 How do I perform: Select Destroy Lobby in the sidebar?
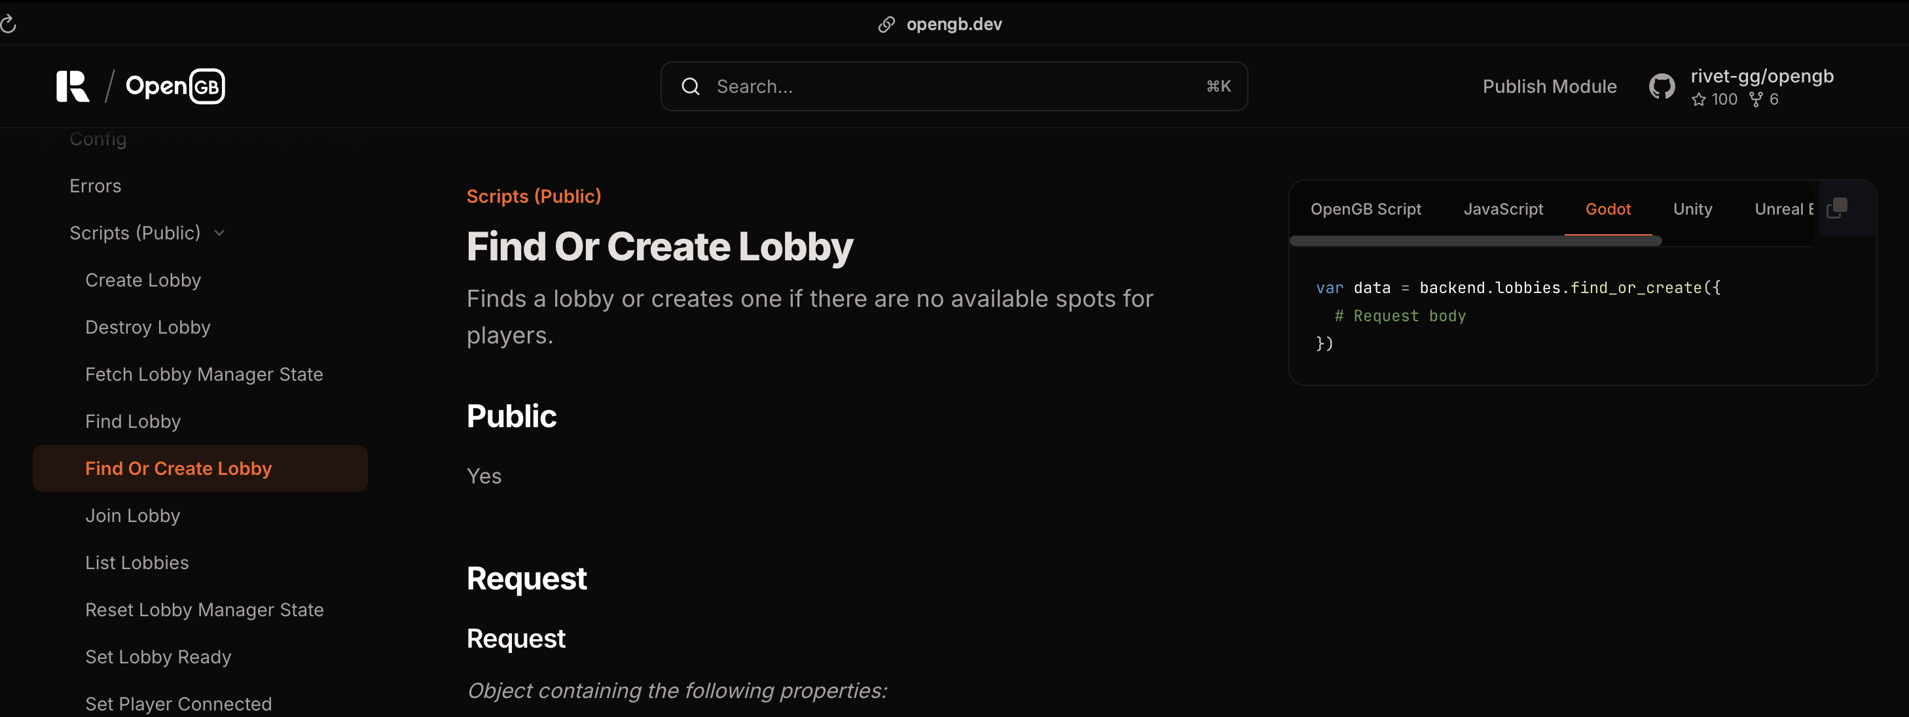[147, 326]
